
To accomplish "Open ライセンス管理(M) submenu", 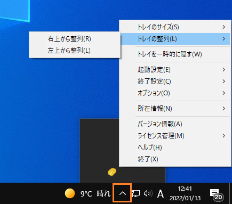I will [x=175, y=136].
